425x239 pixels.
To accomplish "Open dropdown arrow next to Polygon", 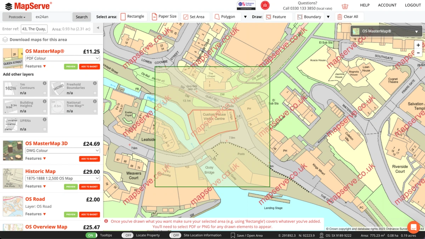I will click(245, 17).
